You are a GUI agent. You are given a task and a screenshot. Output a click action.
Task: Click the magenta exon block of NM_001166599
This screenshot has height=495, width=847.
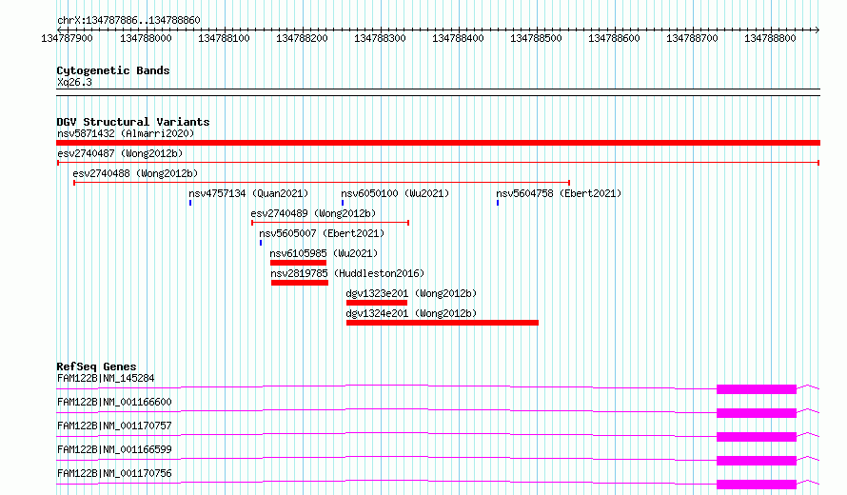pyautogui.click(x=757, y=461)
